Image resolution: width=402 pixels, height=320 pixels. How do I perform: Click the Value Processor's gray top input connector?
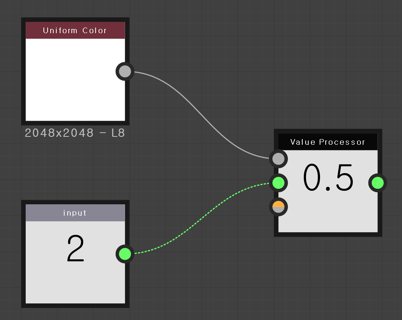point(278,159)
